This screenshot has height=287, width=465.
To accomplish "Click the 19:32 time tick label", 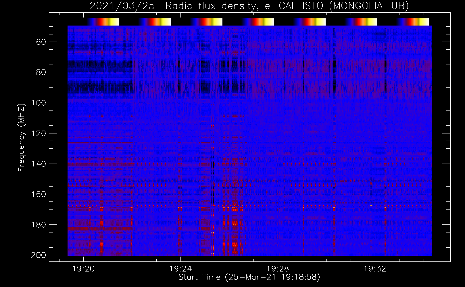I will pos(375,269).
